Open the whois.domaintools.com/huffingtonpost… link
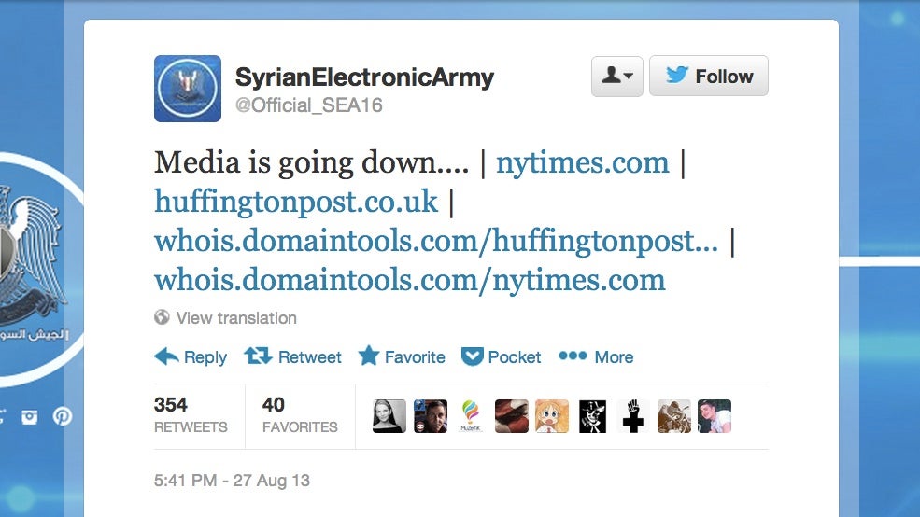Screen dimensions: 920x517 pos(436,241)
